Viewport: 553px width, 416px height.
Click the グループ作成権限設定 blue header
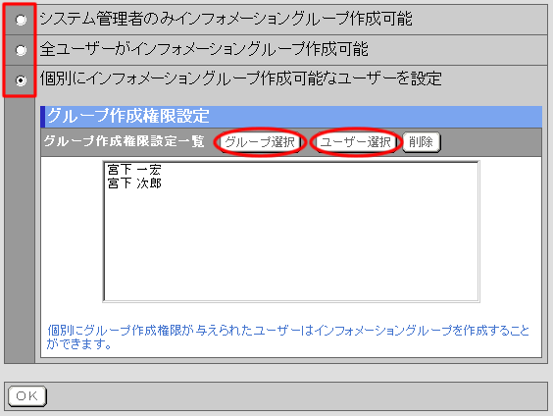pos(291,117)
